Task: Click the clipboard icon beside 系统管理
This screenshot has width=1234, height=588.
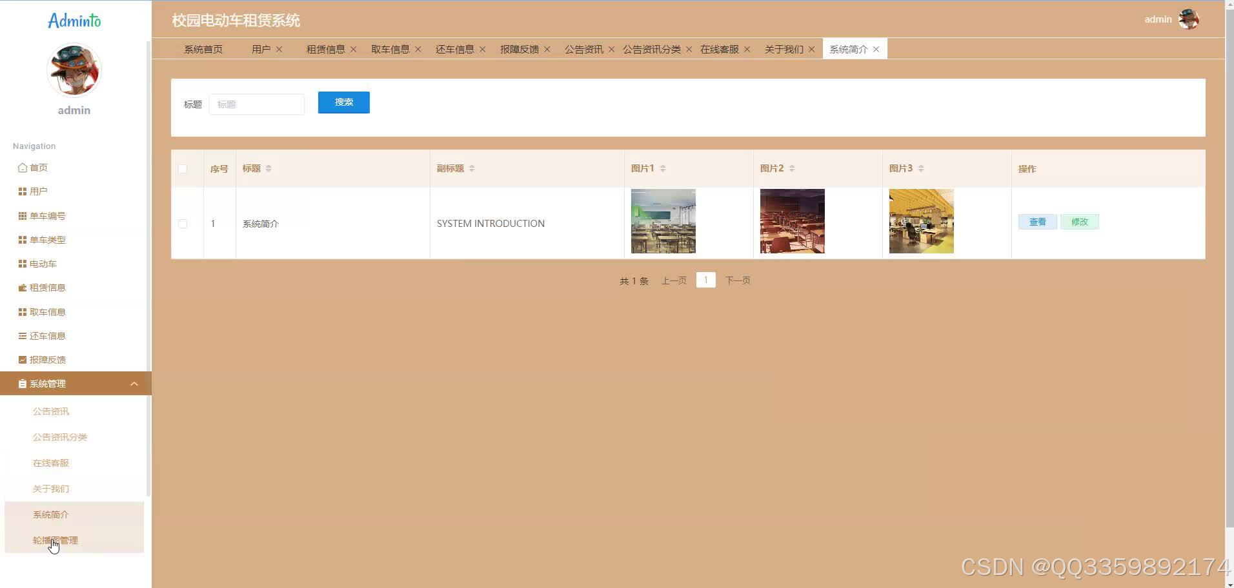Action: click(x=23, y=384)
